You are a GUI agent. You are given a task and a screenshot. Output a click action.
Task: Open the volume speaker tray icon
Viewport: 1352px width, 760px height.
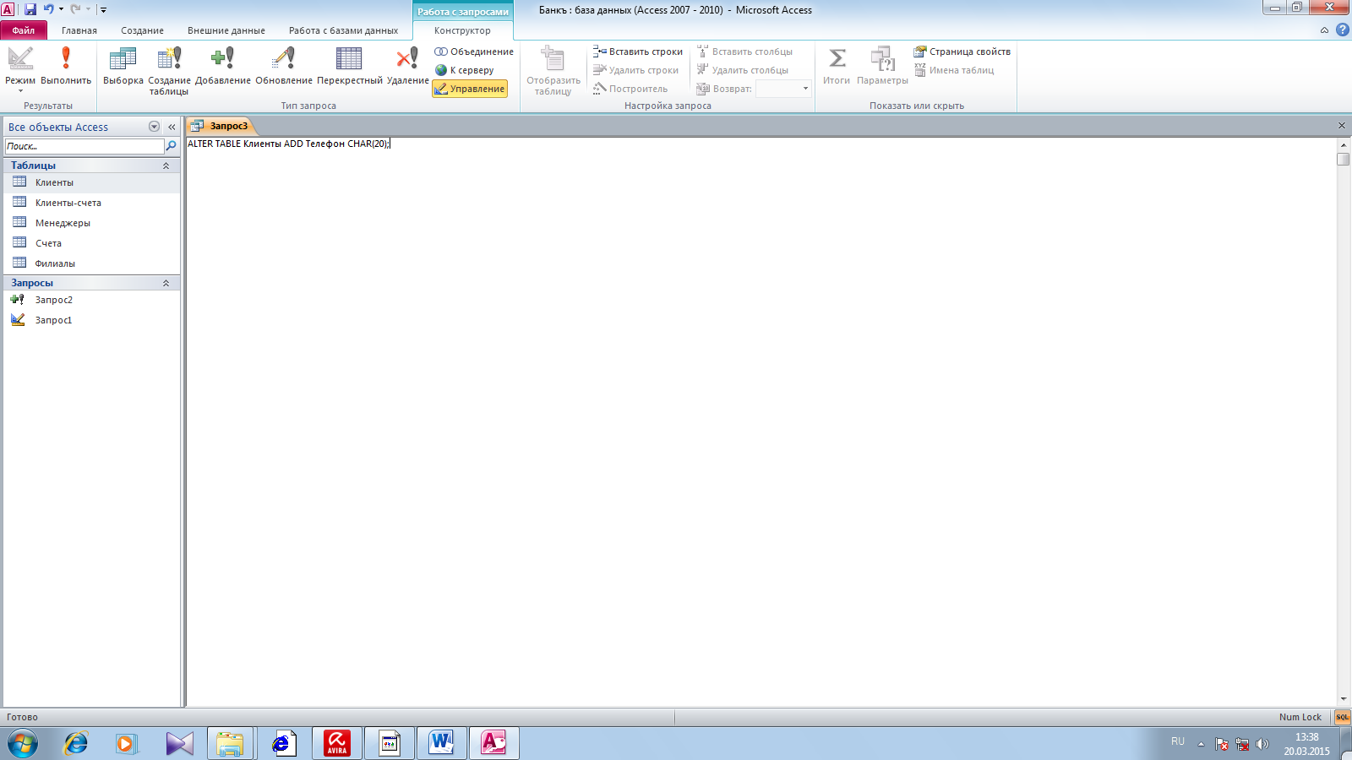[x=1262, y=744]
